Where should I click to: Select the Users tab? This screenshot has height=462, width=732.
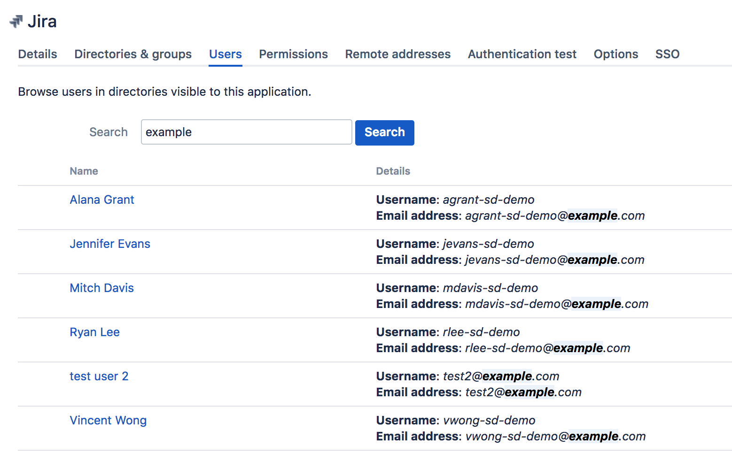click(225, 54)
